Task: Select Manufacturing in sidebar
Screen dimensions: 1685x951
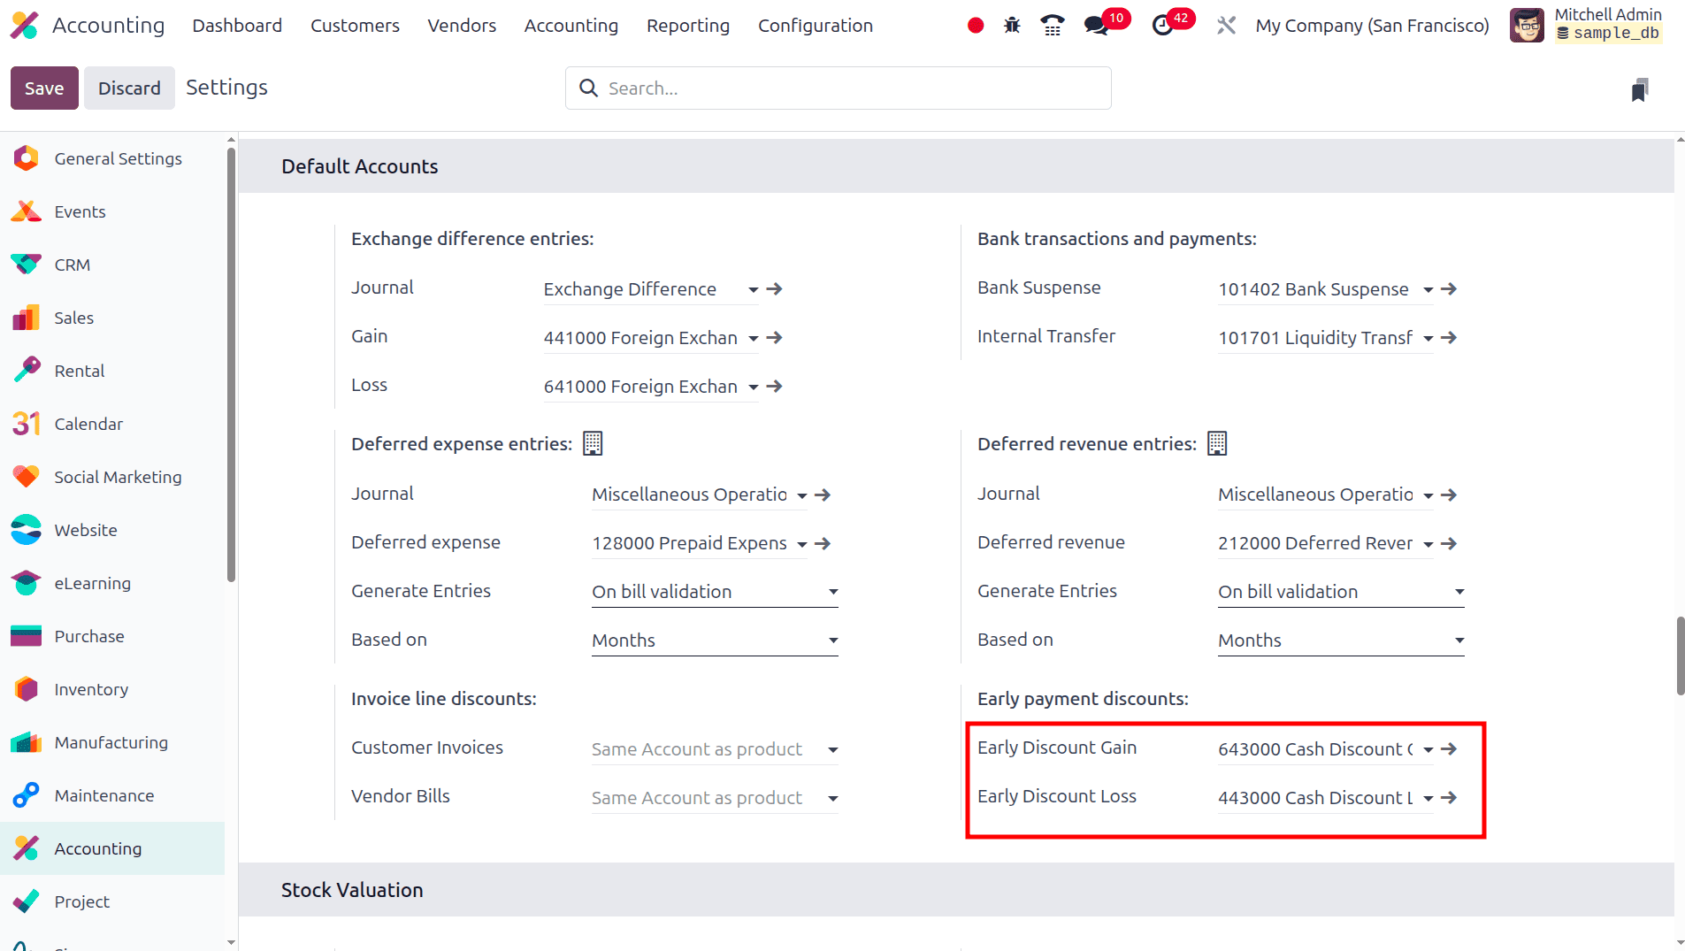Action: [x=112, y=742]
